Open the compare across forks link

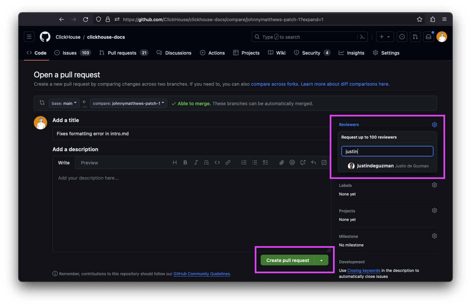point(275,84)
